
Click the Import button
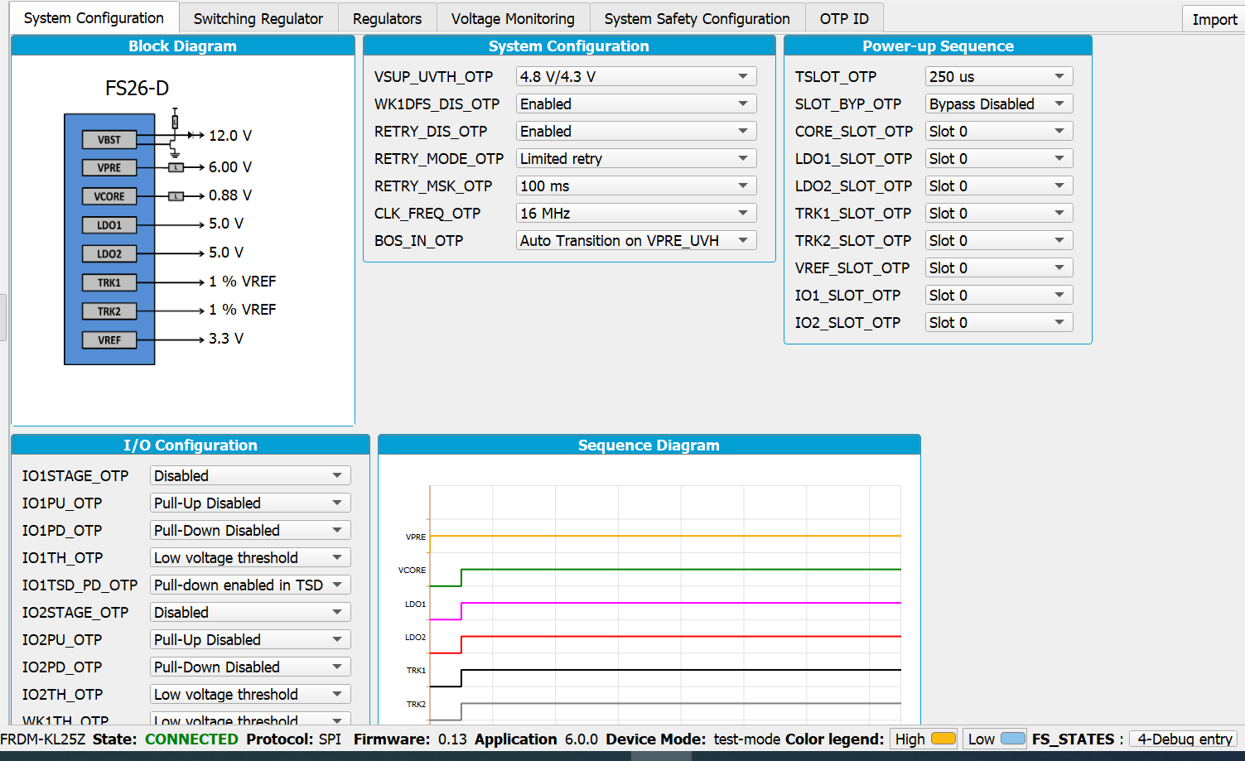click(x=1214, y=18)
